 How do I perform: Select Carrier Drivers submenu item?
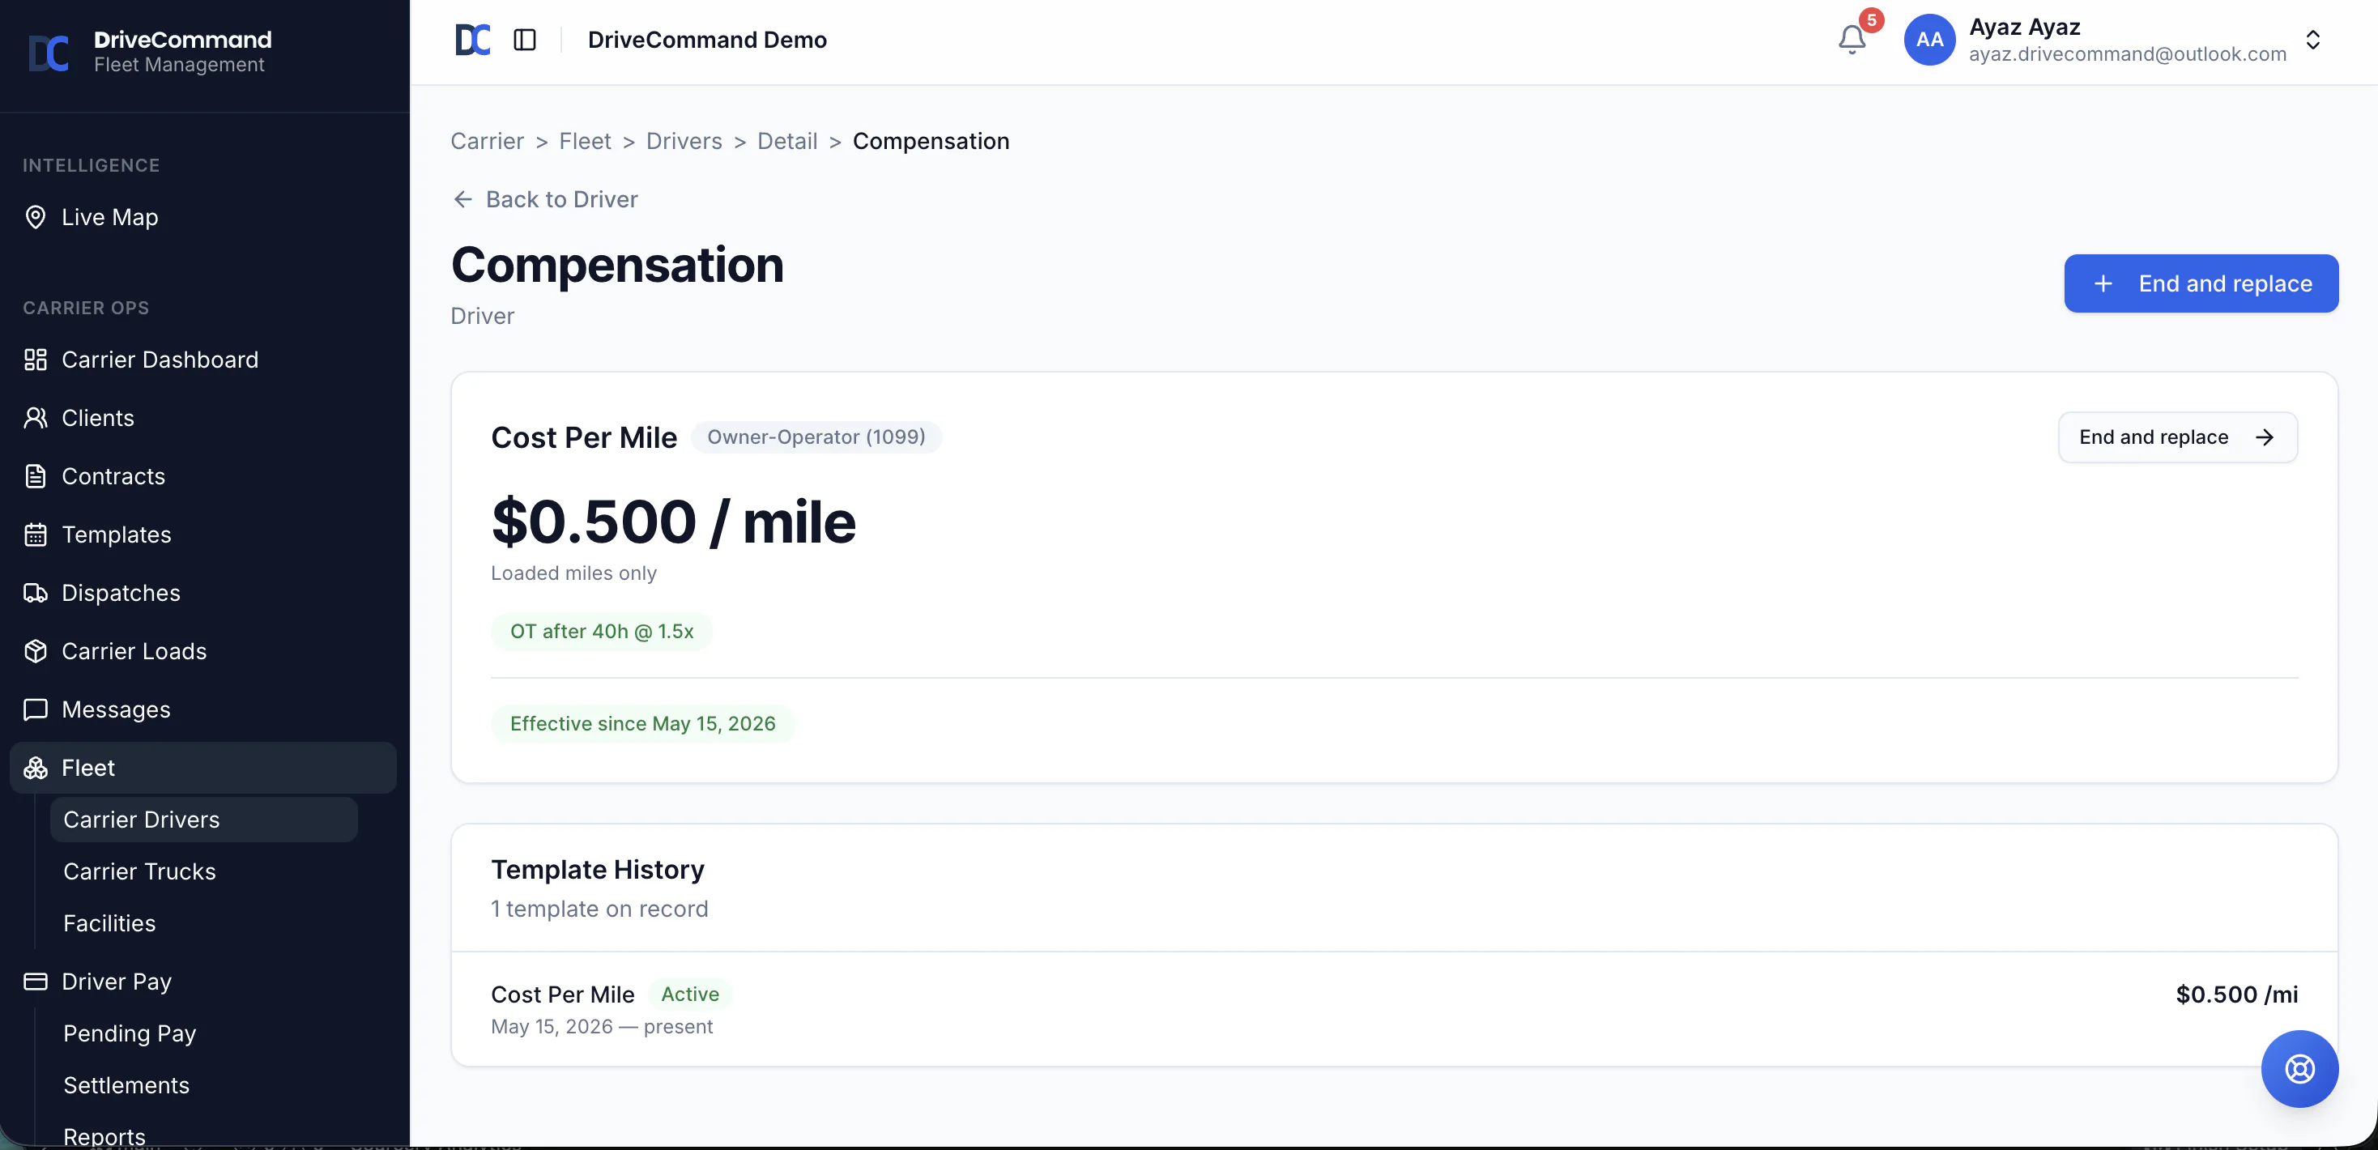click(x=203, y=820)
